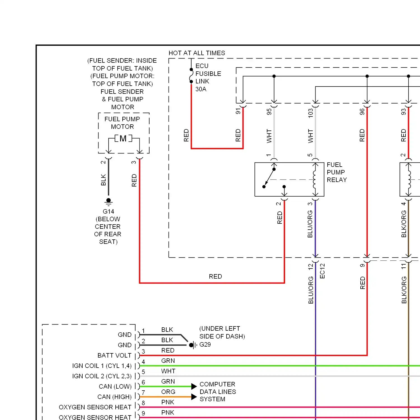The width and height of the screenshot is (420, 420).
Task: Click the 'FUEL SENDER & FUEL PUMP MOTOR' heading
Action: coord(122,99)
